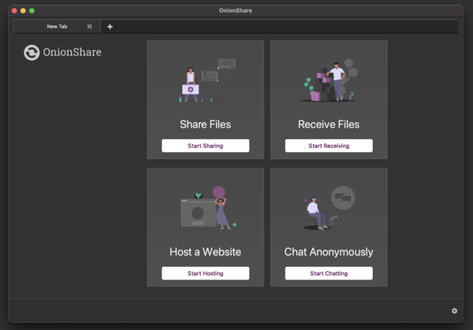The width and height of the screenshot is (473, 330).
Task: Click Start Receiving button
Action: (x=329, y=146)
